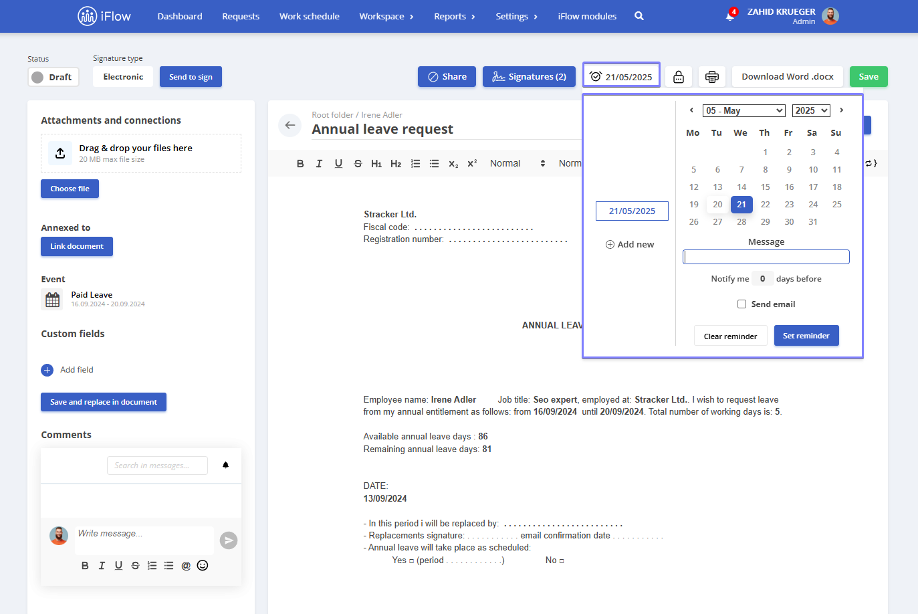Apply bold in document editor toolbar
Screen dimensions: 918x614
(300, 163)
